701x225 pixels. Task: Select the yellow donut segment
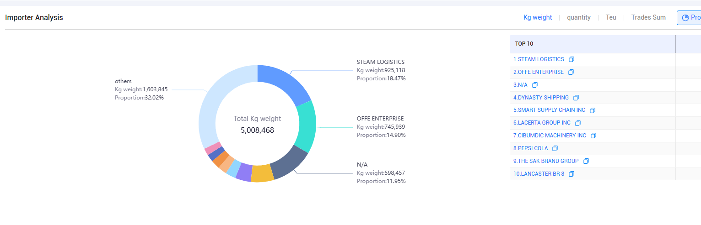point(262,173)
